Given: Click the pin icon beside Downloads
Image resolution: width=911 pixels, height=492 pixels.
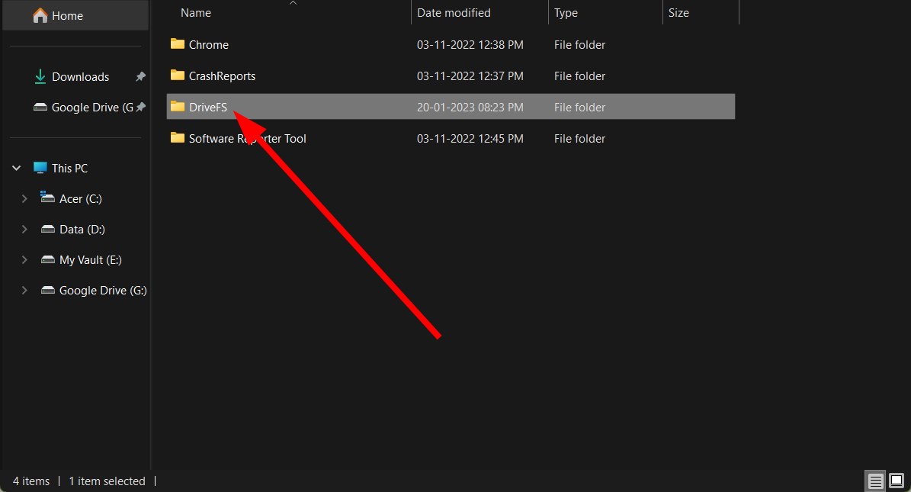Looking at the screenshot, I should 140,76.
